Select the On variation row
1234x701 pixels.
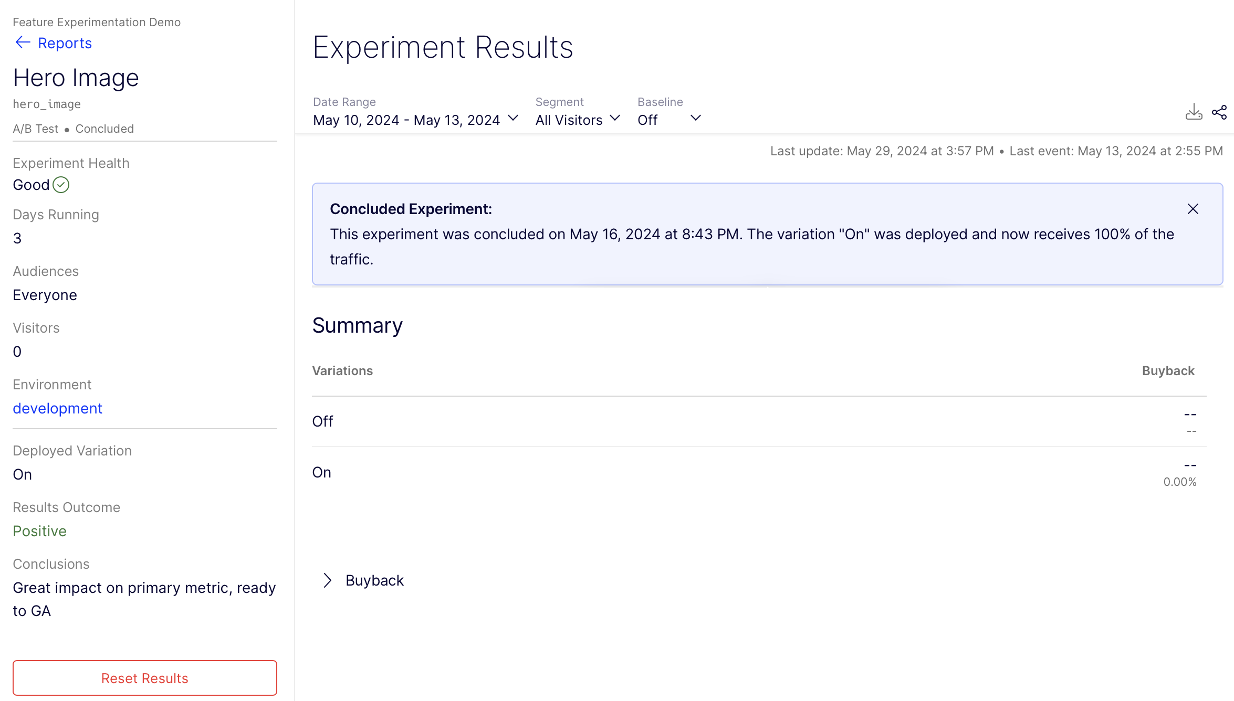[321, 472]
